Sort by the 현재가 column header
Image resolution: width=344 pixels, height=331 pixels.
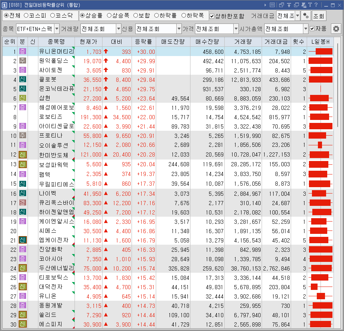pos(88,41)
